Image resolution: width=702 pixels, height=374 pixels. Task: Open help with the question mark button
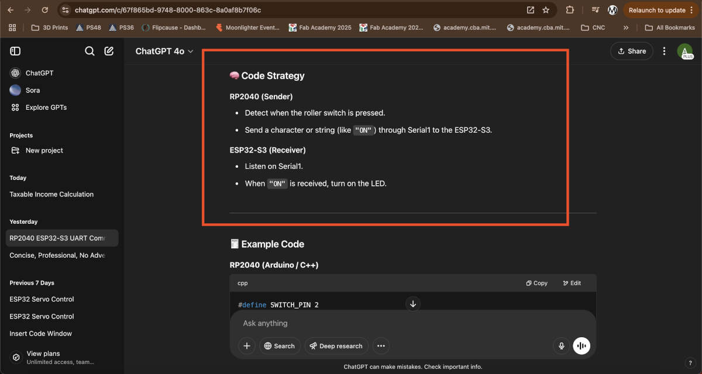click(689, 363)
